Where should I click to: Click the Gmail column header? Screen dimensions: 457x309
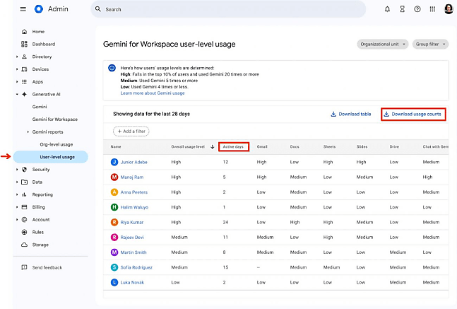[x=262, y=147]
